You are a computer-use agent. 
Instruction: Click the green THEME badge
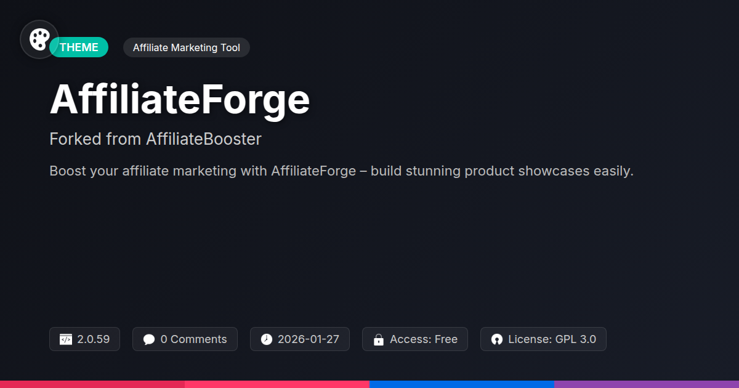[79, 47]
